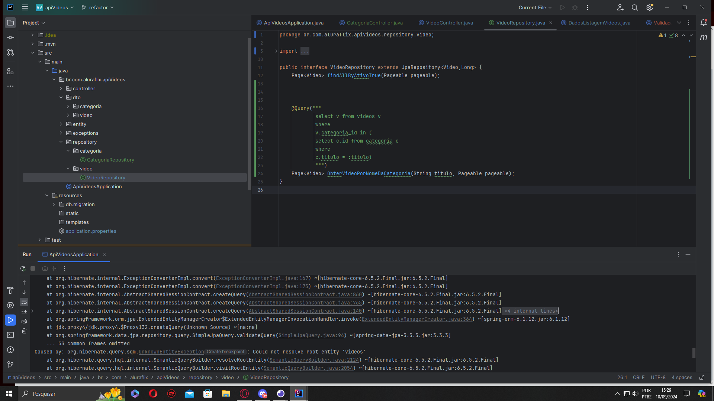Open AbstractSharedSessionContract.java:860 link
This screenshot has height=401, width=714.
point(305,294)
